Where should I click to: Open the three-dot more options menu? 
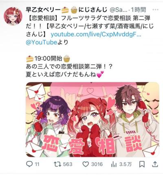tap(155, 10)
